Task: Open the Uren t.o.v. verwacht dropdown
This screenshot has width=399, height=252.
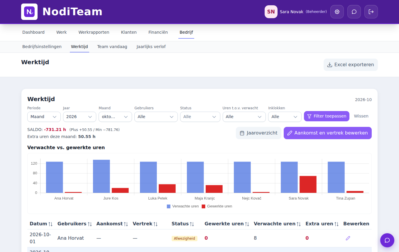Action: [x=244, y=117]
